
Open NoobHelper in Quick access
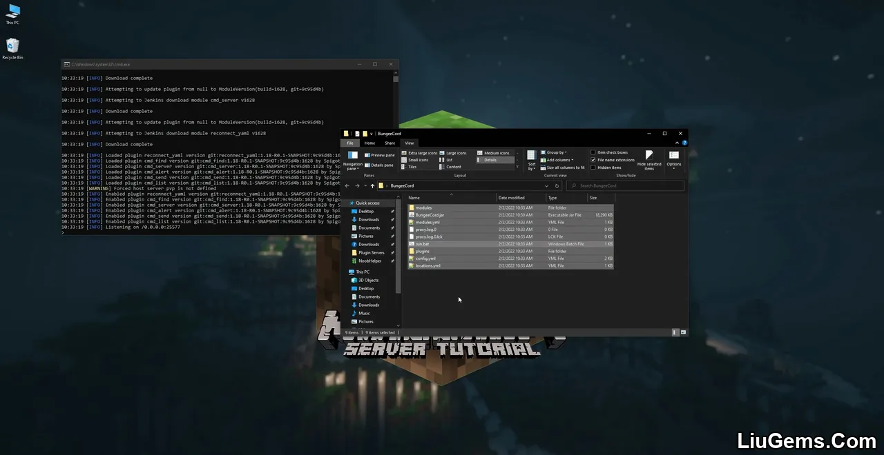(369, 261)
